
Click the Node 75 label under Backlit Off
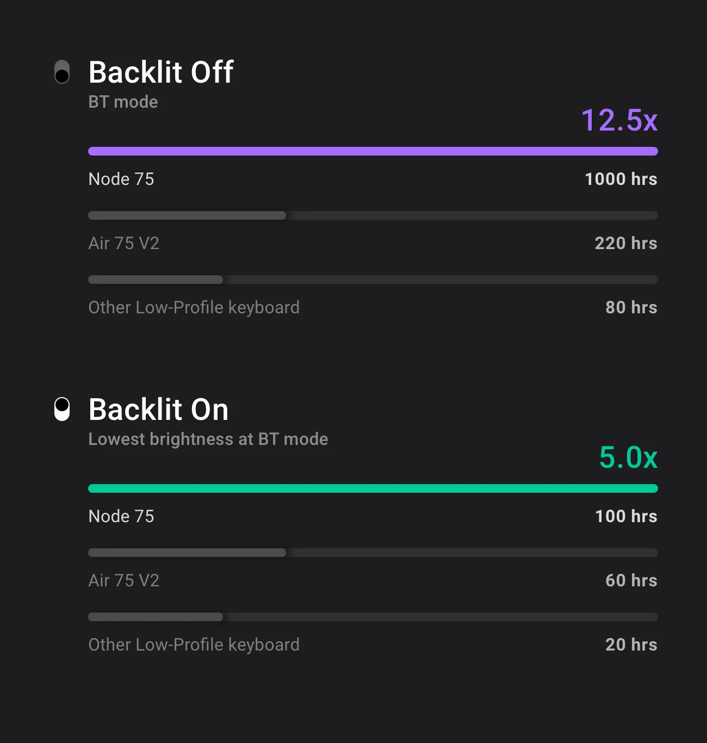[x=121, y=179]
